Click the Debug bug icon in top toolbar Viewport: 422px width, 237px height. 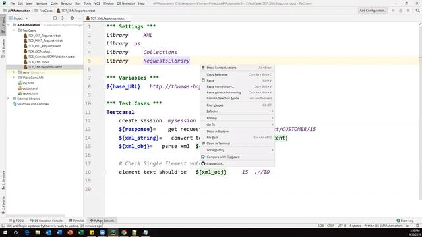tap(400, 11)
